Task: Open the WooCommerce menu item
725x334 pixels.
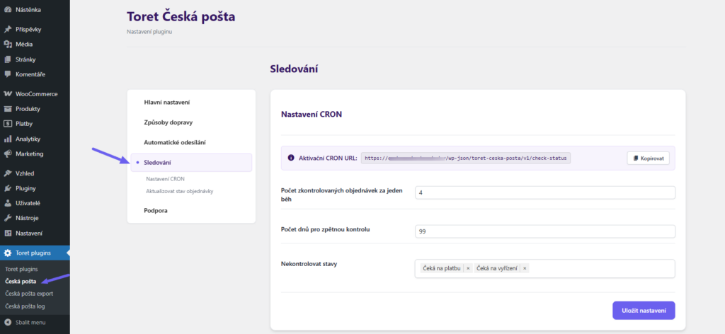Action: 35,94
